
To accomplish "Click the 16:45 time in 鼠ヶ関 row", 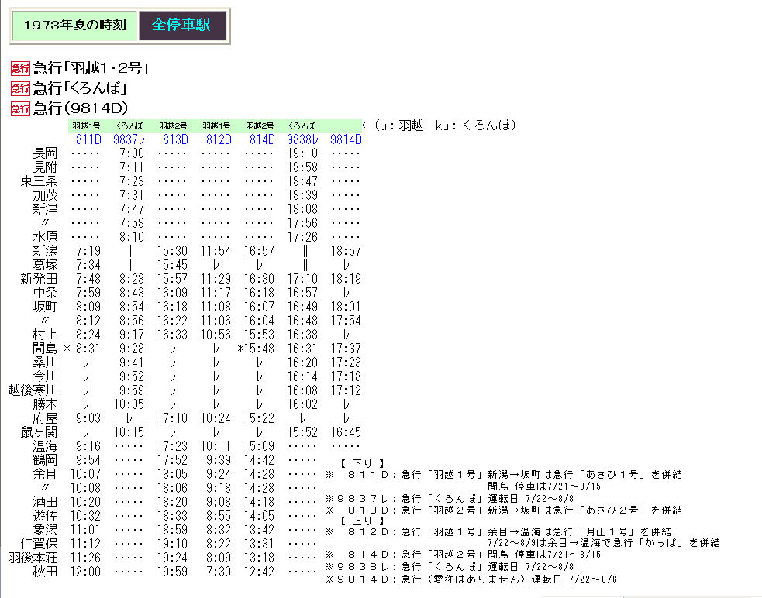I will [346, 432].
